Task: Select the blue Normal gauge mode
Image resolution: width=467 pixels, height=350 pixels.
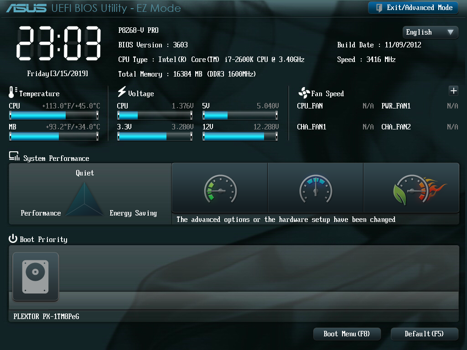Action: point(316,188)
